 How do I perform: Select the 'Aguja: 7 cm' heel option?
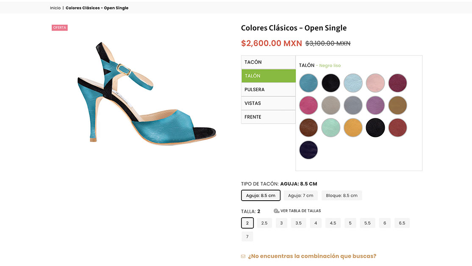click(x=301, y=195)
